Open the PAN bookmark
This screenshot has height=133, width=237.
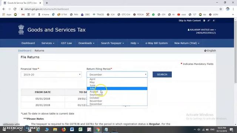(x=74, y=14)
